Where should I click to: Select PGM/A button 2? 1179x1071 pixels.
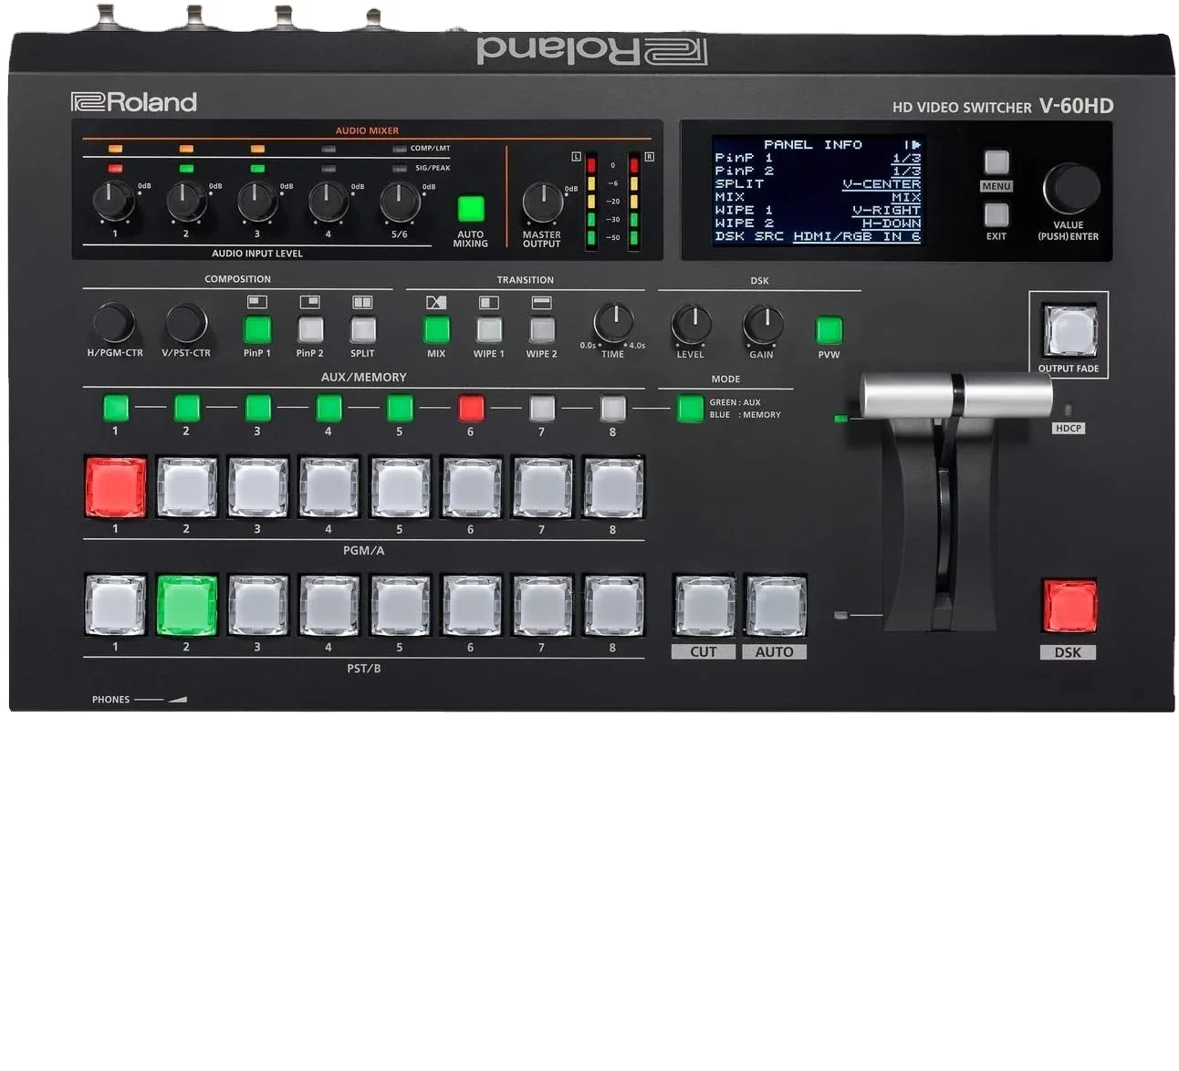187,487
